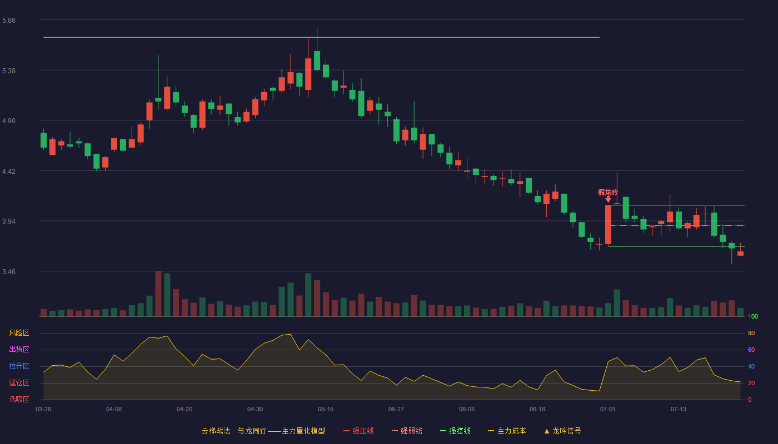
Task: Click the green 100 indicator scale value
Action: tap(753, 317)
